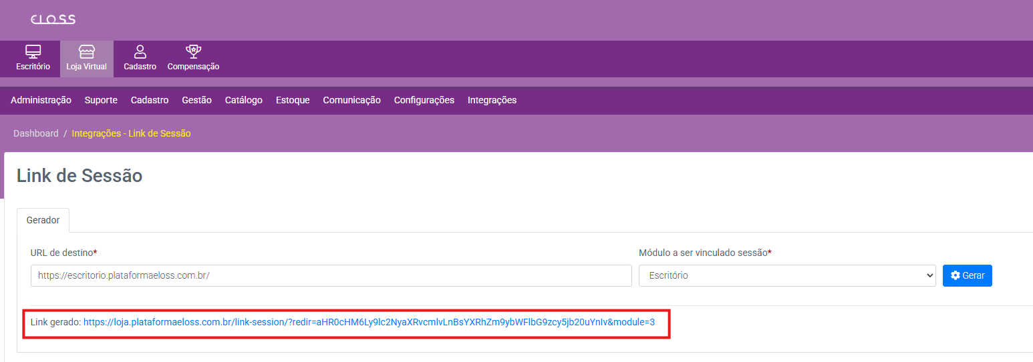The image size is (1033, 362).
Task: Go to Dashboard breadcrumb link
Action: [x=36, y=133]
